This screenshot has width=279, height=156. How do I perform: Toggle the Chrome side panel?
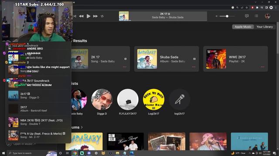(x=266, y=8)
